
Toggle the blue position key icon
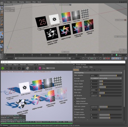(113, 58)
